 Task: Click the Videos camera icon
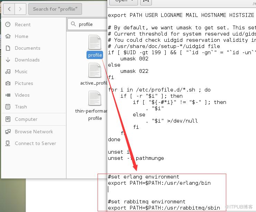(x=8, y=95)
